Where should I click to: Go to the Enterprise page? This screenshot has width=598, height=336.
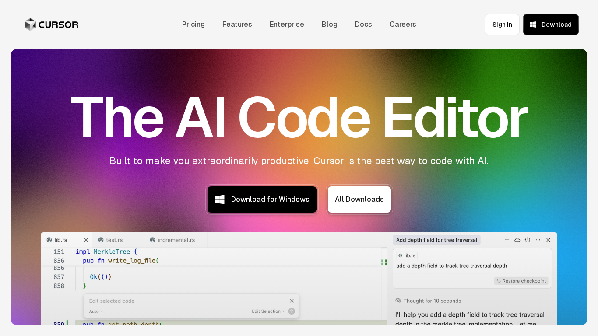click(287, 24)
